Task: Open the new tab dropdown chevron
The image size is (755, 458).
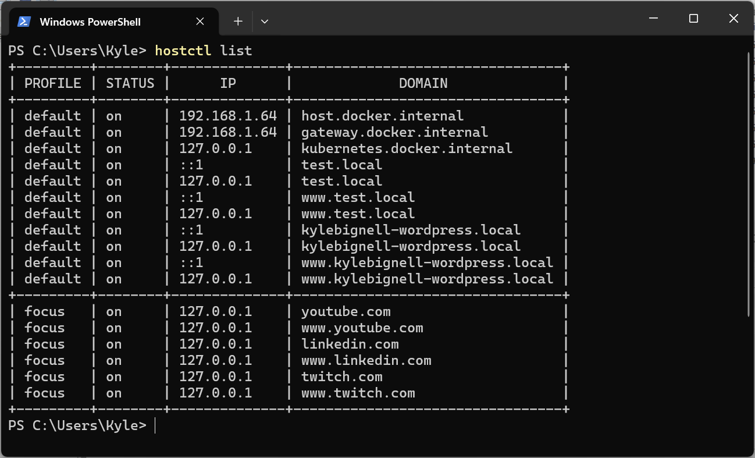Action: pyautogui.click(x=265, y=21)
